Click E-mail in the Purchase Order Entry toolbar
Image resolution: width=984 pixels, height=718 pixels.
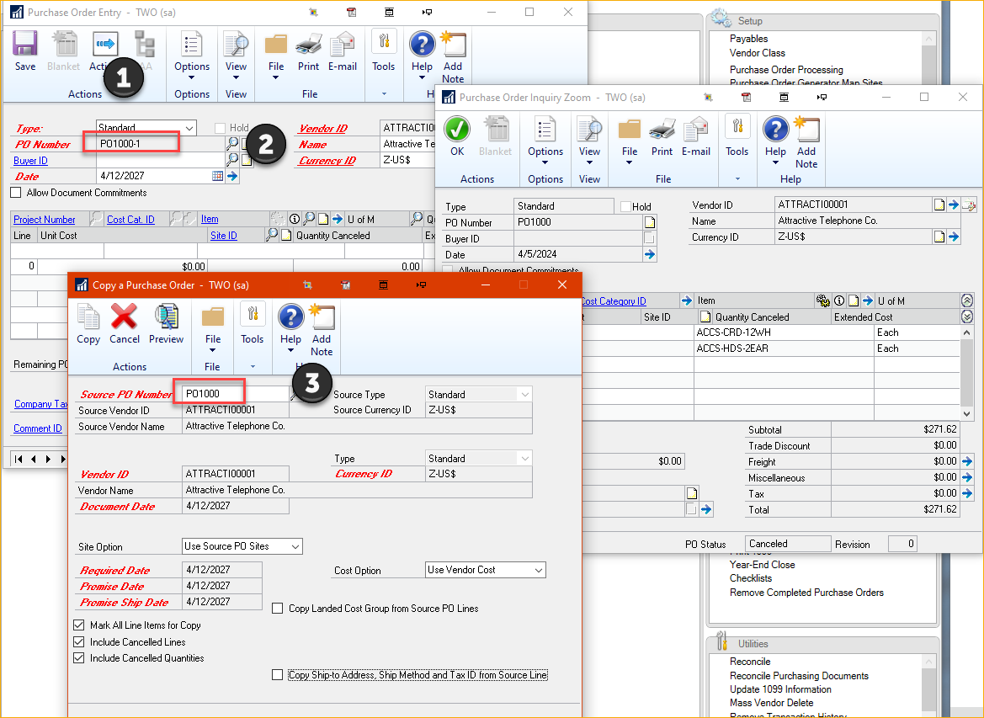(342, 51)
